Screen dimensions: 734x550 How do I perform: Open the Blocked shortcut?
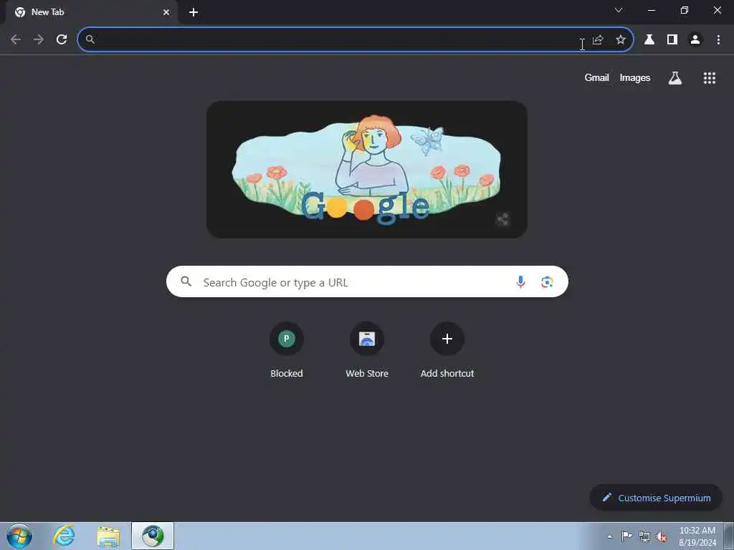287,349
